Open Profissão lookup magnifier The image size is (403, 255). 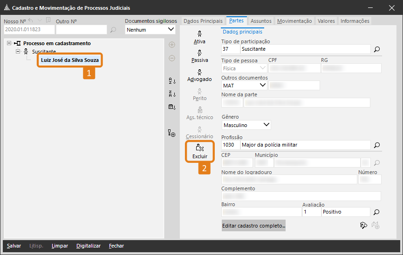click(x=377, y=145)
